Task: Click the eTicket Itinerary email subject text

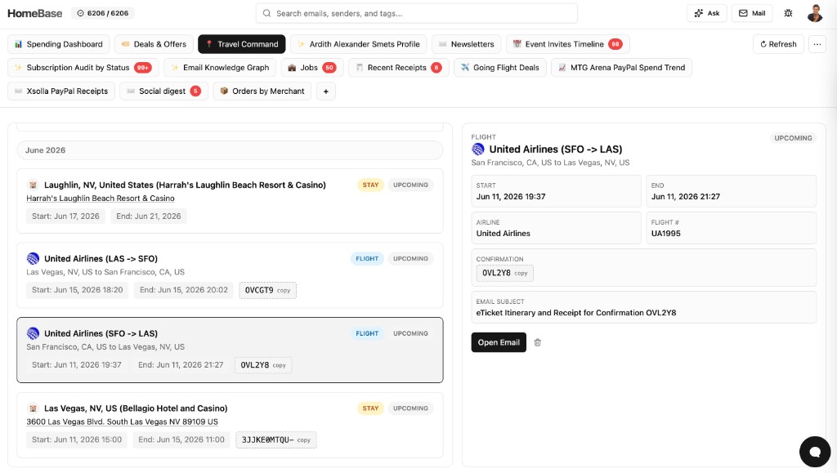Action: click(576, 313)
